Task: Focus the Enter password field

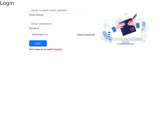Action: 62,24
